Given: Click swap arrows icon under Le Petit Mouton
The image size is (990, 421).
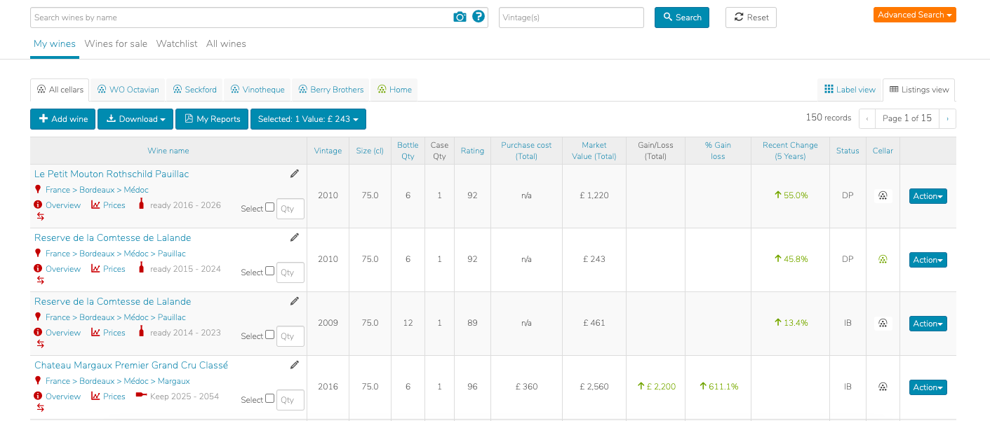Looking at the screenshot, I should pos(40,216).
